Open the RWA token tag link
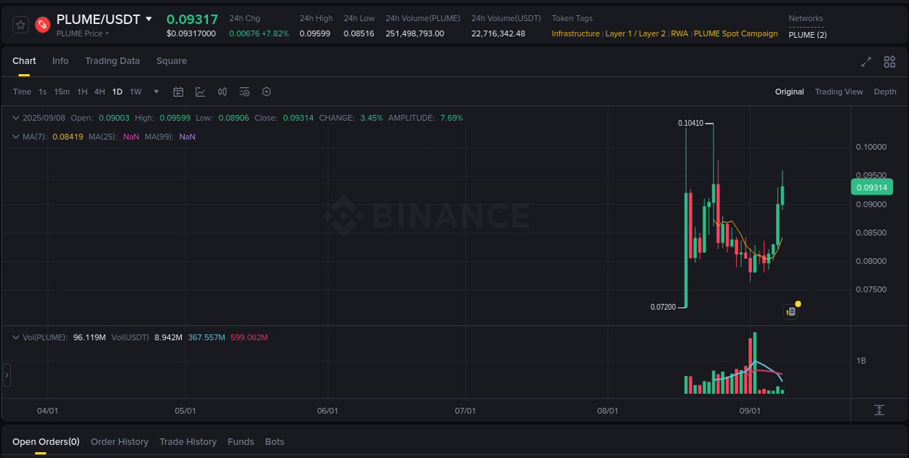Image resolution: width=909 pixels, height=458 pixels. click(679, 33)
